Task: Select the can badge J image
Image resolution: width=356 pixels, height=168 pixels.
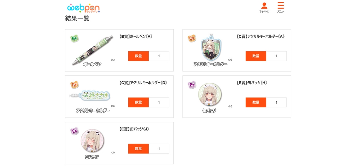Action: coord(92,141)
